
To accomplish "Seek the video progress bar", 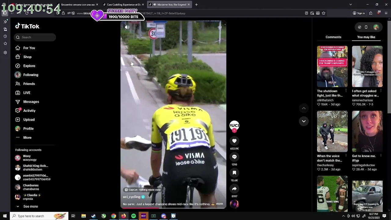I will [173, 208].
